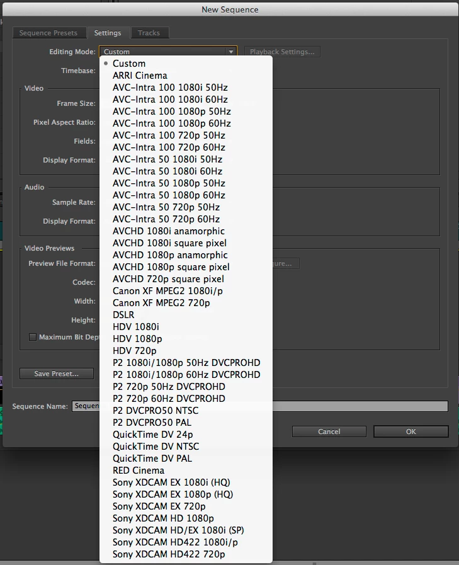Enable Maximum Bit Depth checkbox
This screenshot has height=565, width=459.
33,337
